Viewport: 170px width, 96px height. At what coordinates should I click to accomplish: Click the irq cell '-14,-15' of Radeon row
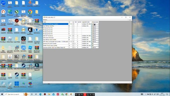coord(70,24)
